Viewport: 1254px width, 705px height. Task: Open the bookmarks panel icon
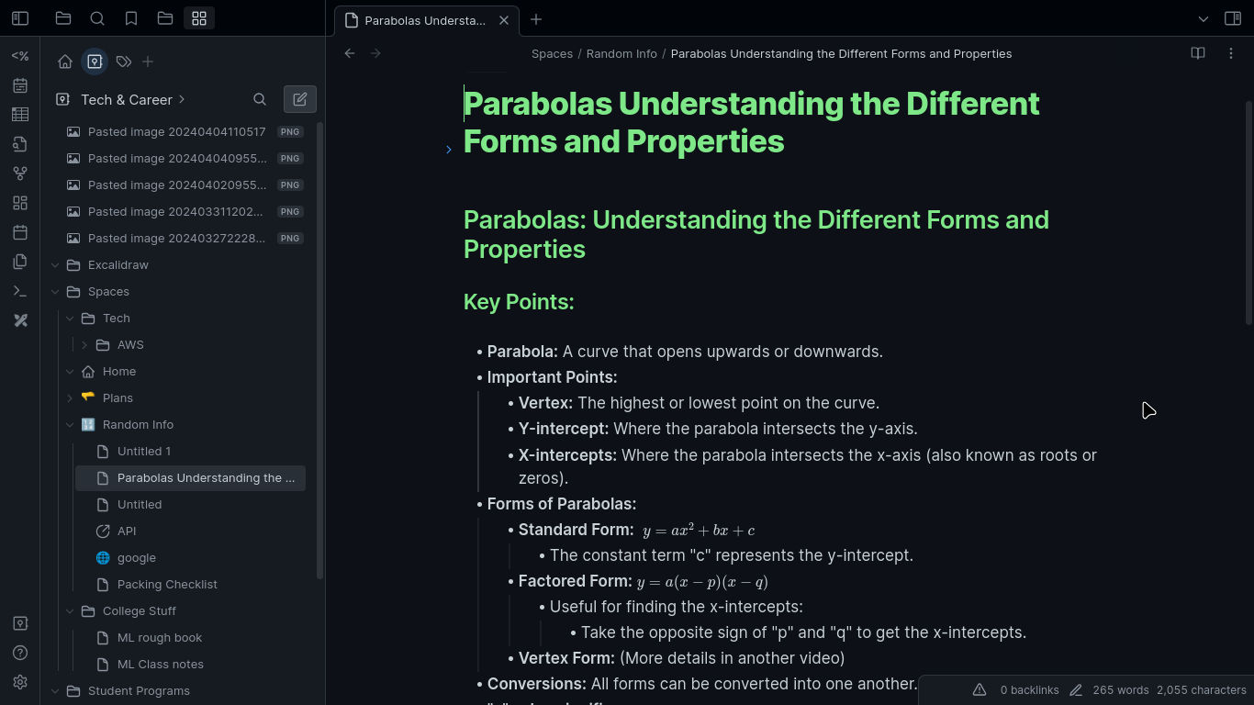click(131, 18)
